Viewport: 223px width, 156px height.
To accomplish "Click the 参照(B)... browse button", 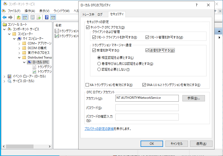I will (193, 98).
